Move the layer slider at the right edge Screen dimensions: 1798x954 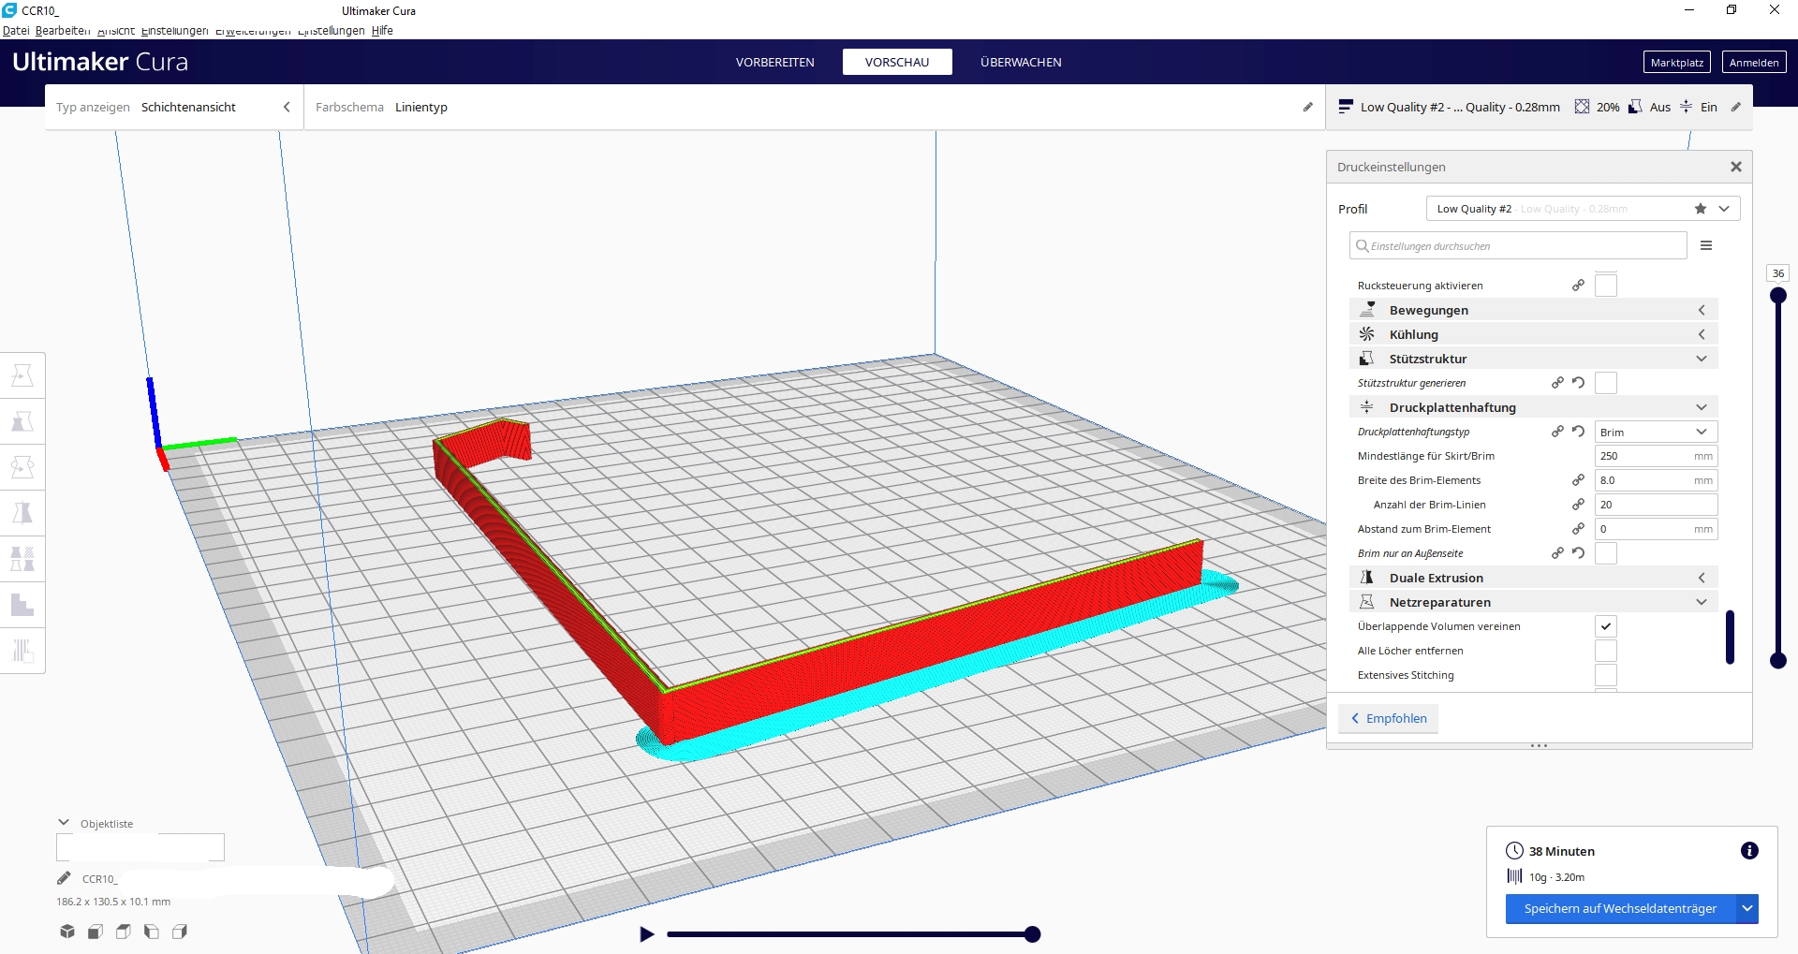pos(1778,296)
